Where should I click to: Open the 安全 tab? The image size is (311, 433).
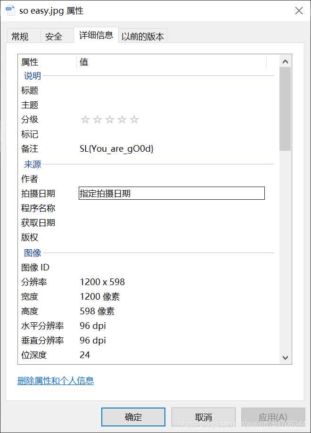click(57, 36)
